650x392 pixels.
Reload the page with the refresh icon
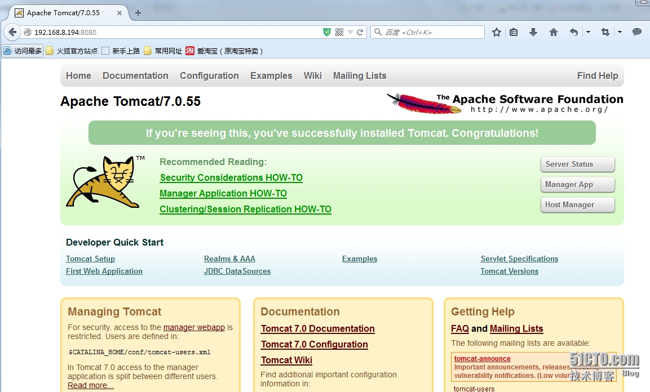[x=360, y=32]
